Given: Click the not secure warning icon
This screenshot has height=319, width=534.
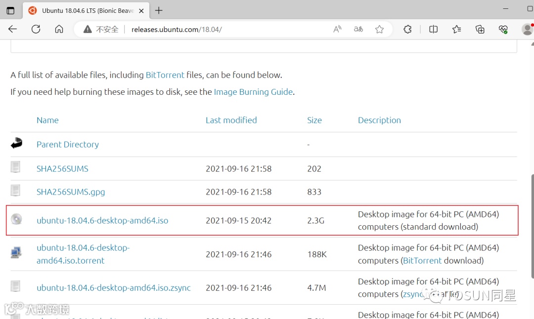Looking at the screenshot, I should [x=88, y=29].
